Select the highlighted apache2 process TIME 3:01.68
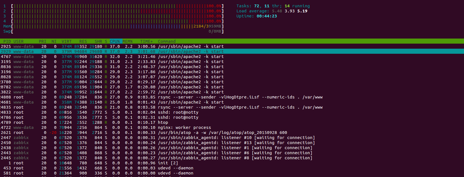The height and width of the screenshot is (177, 464). (x=232, y=51)
